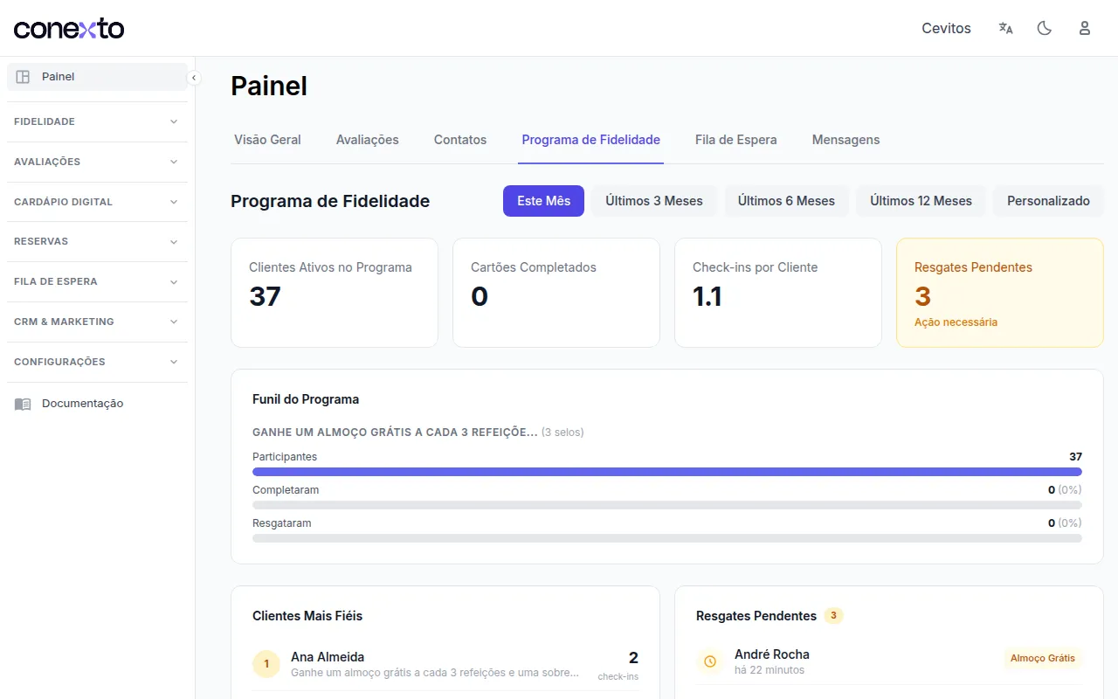
Task: Select Ana Almeida in Clientes Mais Fiéis
Action: (x=445, y=664)
